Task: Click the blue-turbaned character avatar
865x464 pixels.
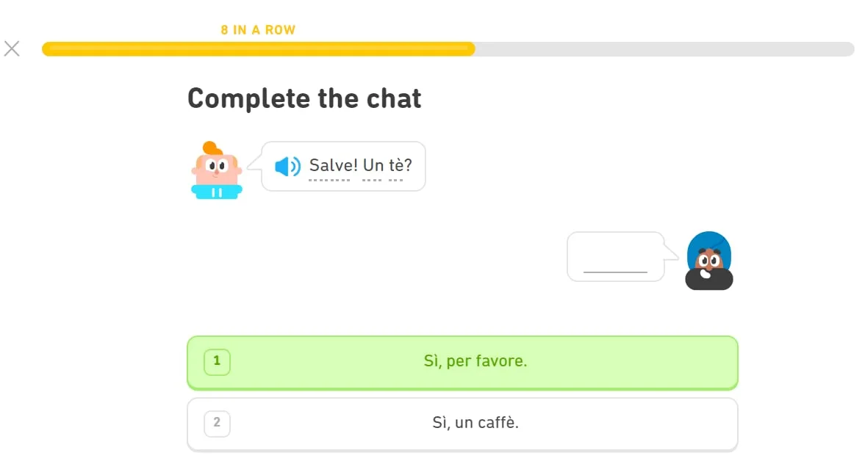Action: pos(708,261)
